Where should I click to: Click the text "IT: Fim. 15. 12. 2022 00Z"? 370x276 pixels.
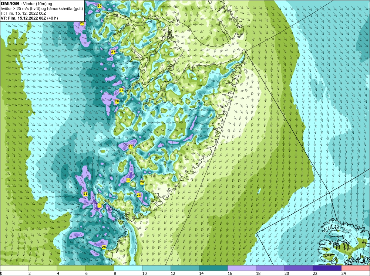click(x=23, y=13)
